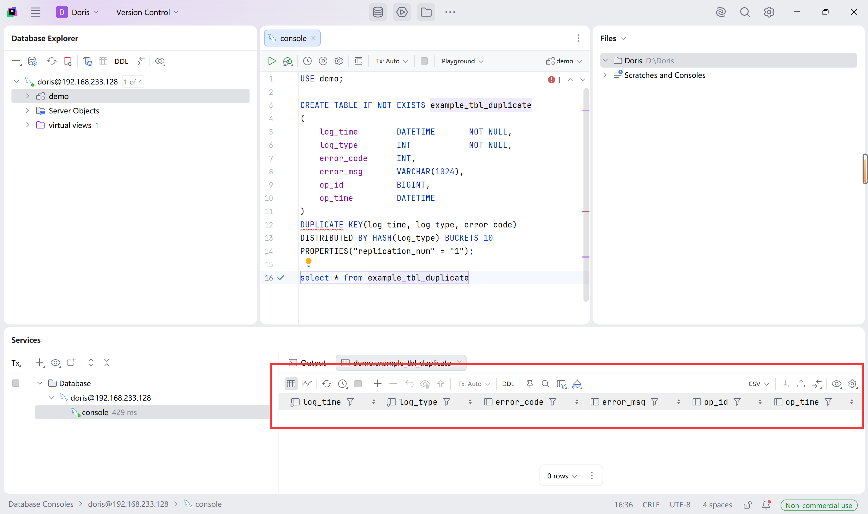Expand the demo schema node
Viewport: 868px width, 514px height.
(28, 96)
